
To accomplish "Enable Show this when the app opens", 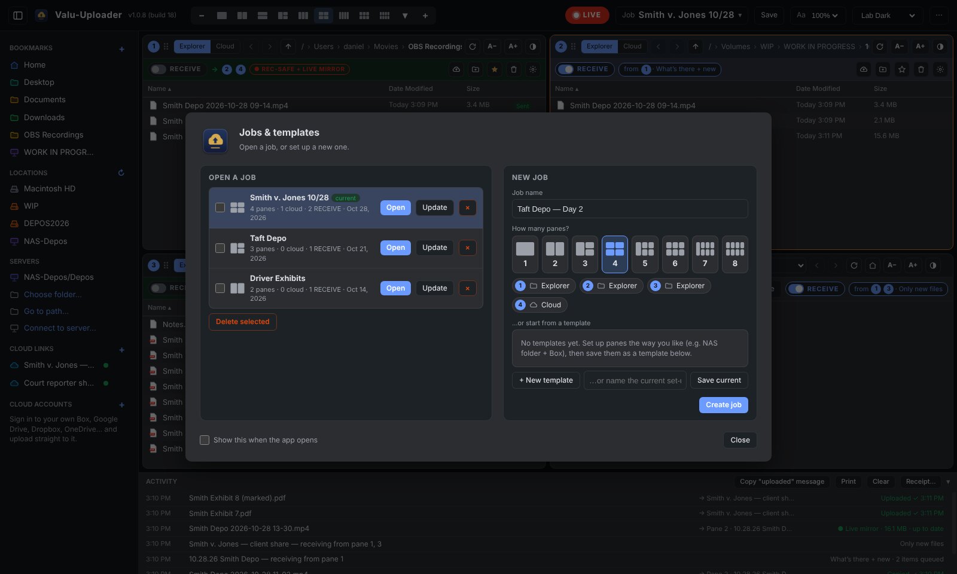I will (x=205, y=440).
